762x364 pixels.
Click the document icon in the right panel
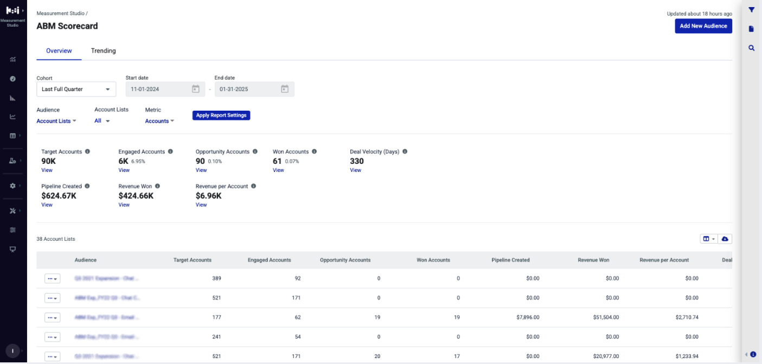752,29
